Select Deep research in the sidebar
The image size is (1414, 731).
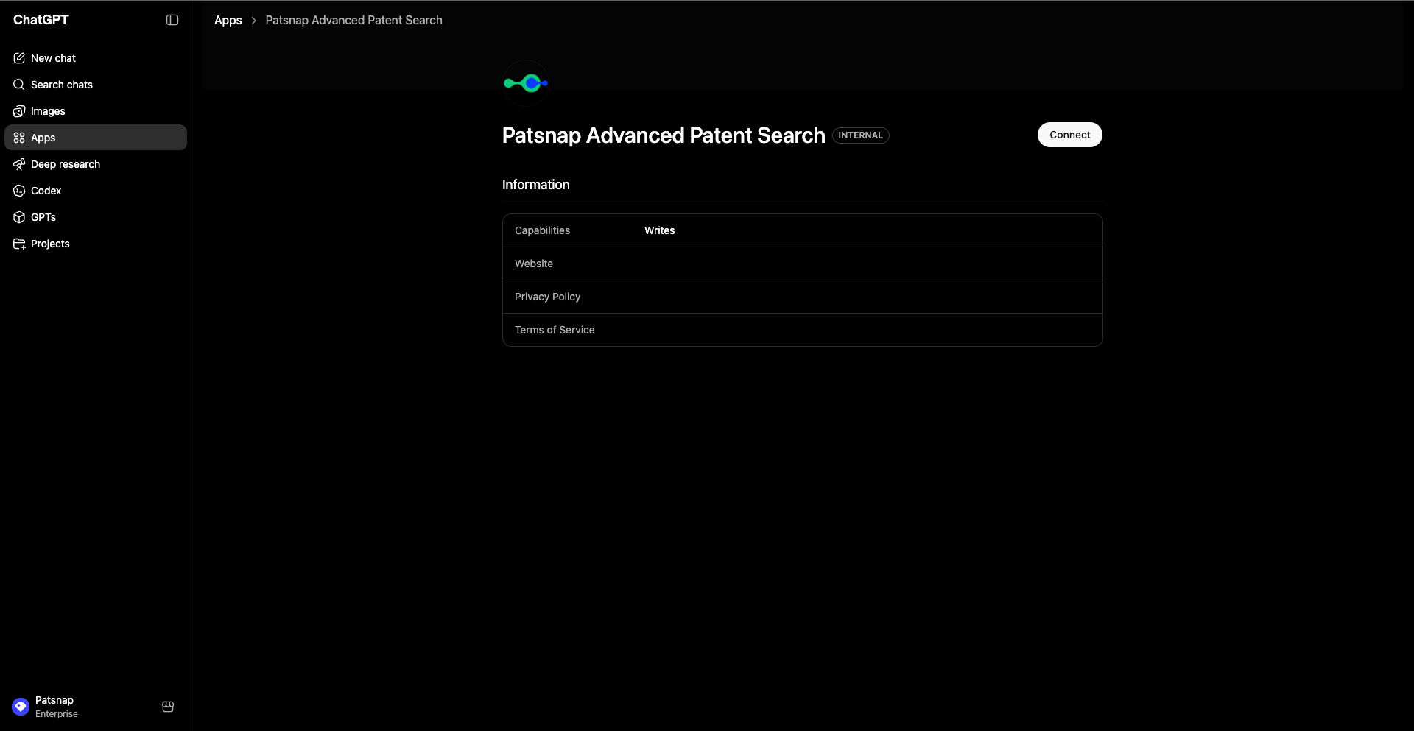click(x=96, y=164)
